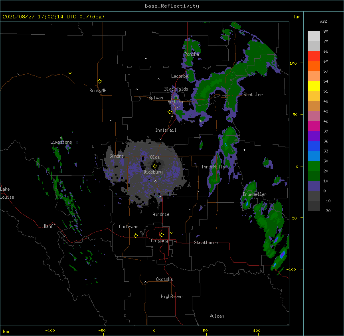The image size is (344, 336).
Task: Click the yellow diamond marker below Cochrane
Action: click(x=136, y=235)
